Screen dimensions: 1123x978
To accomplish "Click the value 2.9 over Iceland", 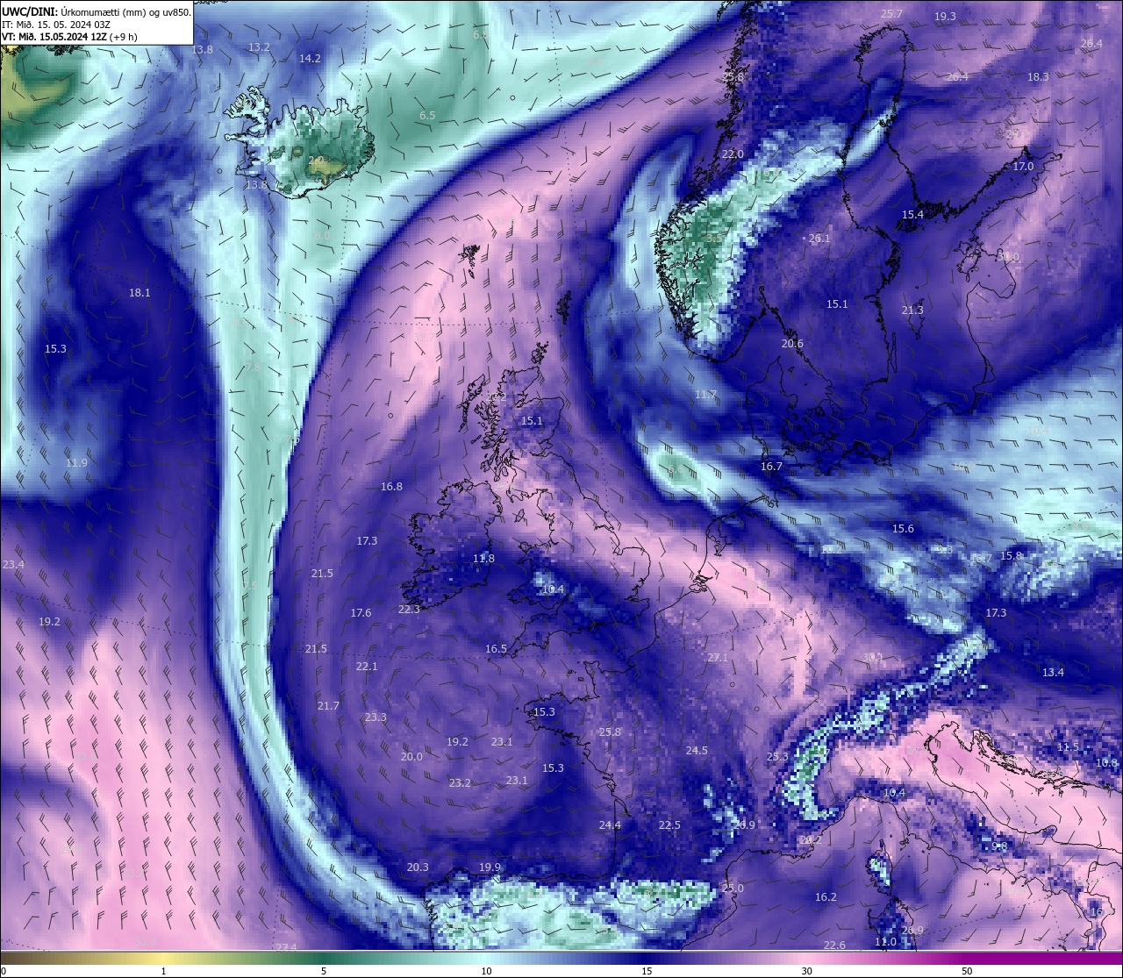I will click(x=316, y=161).
